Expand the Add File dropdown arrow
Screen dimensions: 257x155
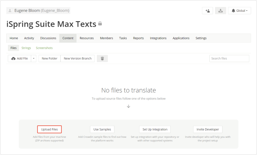point(34,58)
